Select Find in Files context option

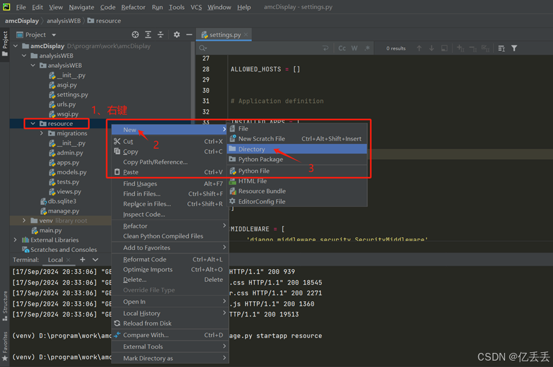tap(169, 194)
